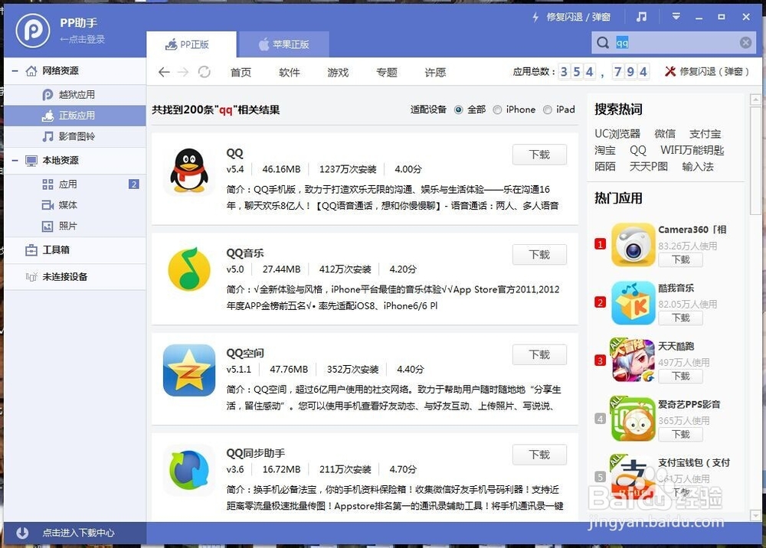Click the QQ penguin app icon
Screen dimensions: 766x548
pyautogui.click(x=189, y=171)
